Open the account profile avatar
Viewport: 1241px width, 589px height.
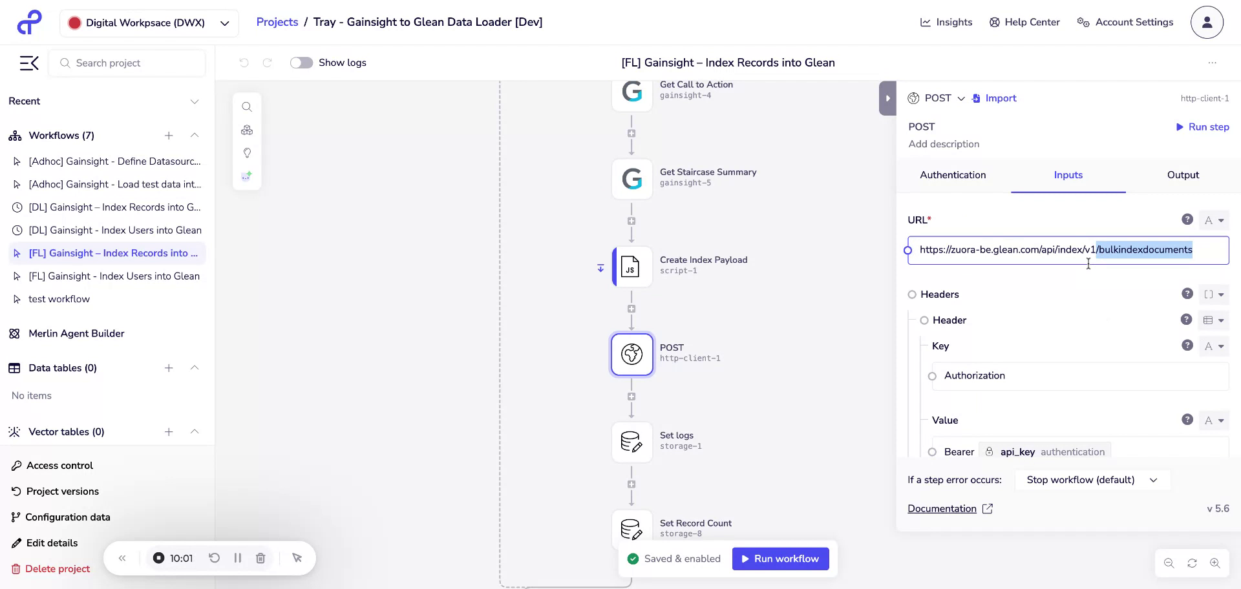tap(1206, 22)
